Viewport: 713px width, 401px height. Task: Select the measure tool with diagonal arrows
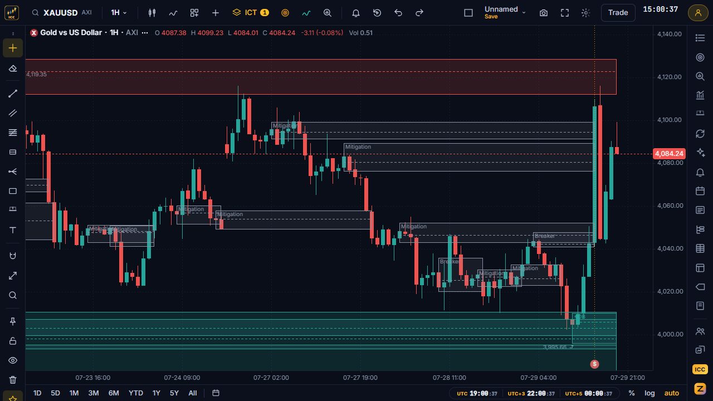point(13,276)
